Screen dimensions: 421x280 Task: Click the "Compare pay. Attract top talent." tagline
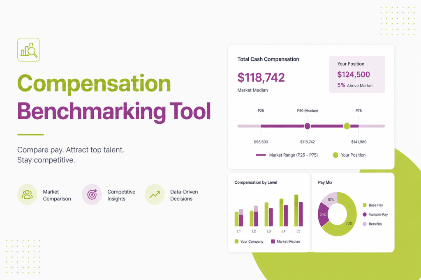coord(71,150)
